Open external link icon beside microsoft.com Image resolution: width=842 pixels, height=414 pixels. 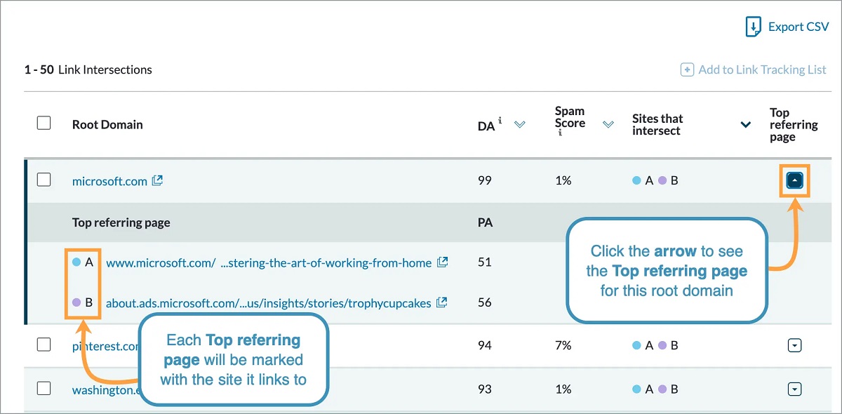tap(158, 180)
